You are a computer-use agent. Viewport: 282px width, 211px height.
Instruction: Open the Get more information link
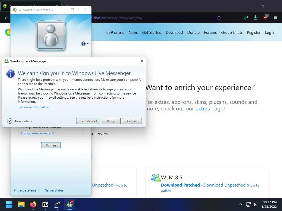35,107
